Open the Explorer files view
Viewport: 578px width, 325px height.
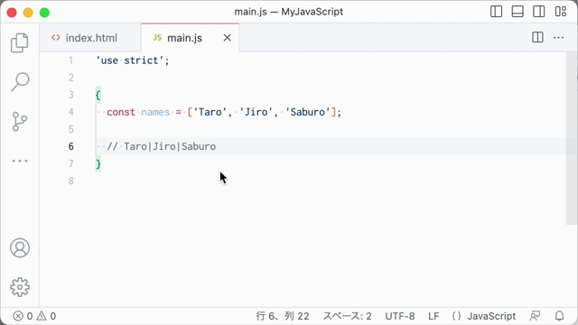coord(20,42)
